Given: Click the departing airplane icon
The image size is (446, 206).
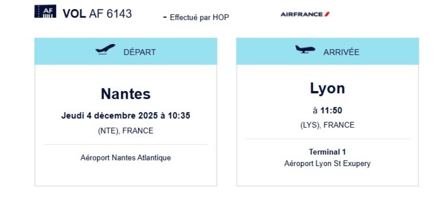Looking at the screenshot, I should click(x=105, y=49).
